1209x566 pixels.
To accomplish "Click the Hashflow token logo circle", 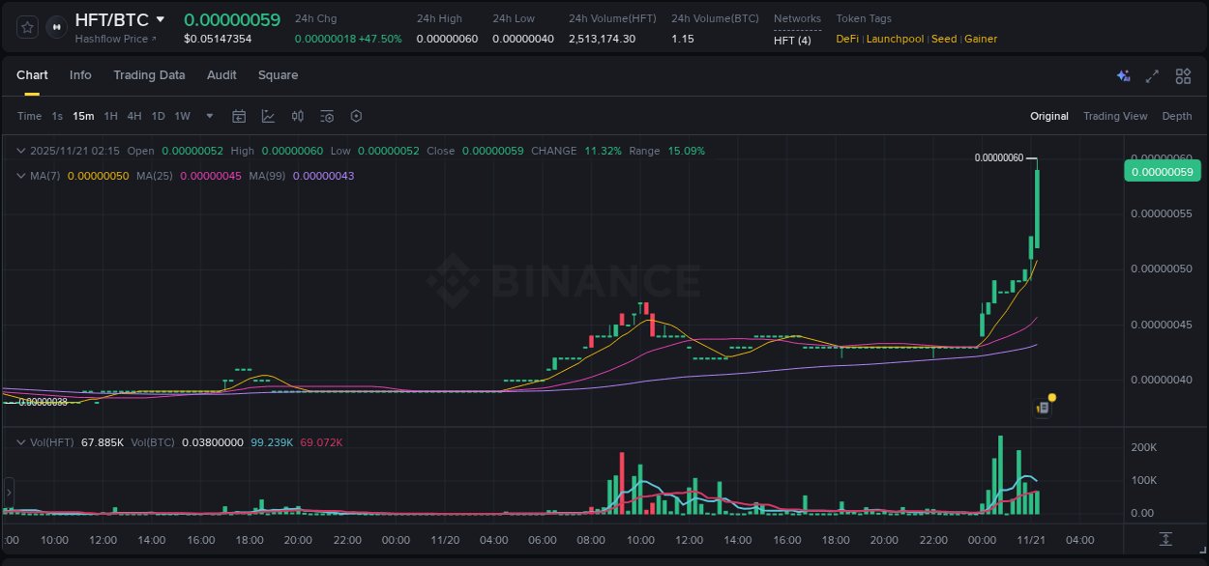I will pos(55,27).
